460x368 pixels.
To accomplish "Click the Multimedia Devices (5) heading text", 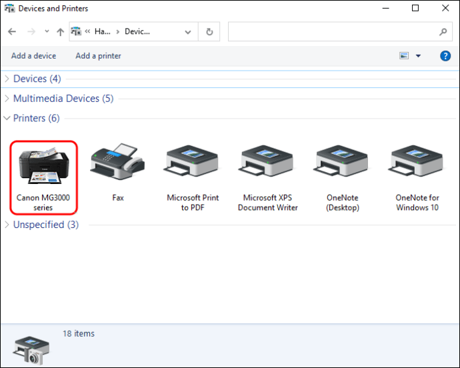I will pyautogui.click(x=63, y=99).
